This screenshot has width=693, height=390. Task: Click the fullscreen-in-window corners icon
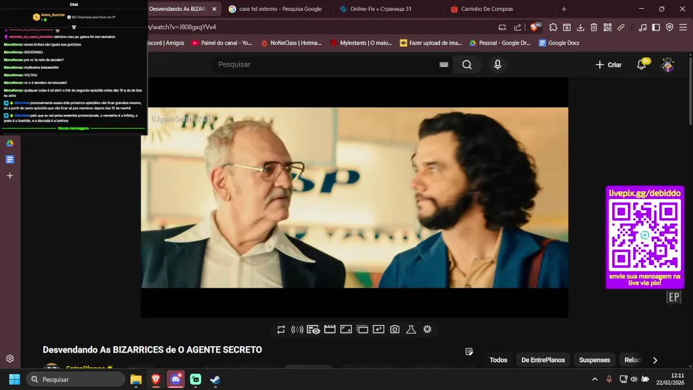tap(346, 329)
